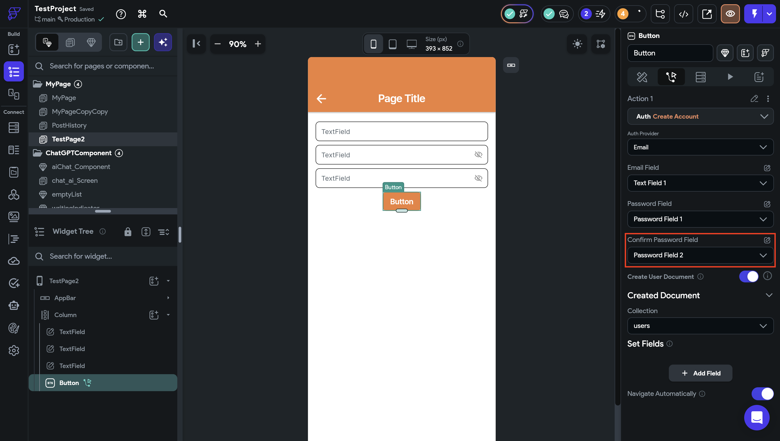The height and width of the screenshot is (441, 780).
Task: Lock the widget tree with padlock icon
Action: coord(128,232)
